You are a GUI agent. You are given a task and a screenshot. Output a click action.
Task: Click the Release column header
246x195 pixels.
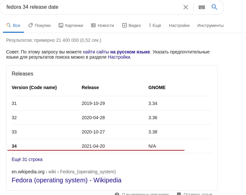pos(90,87)
